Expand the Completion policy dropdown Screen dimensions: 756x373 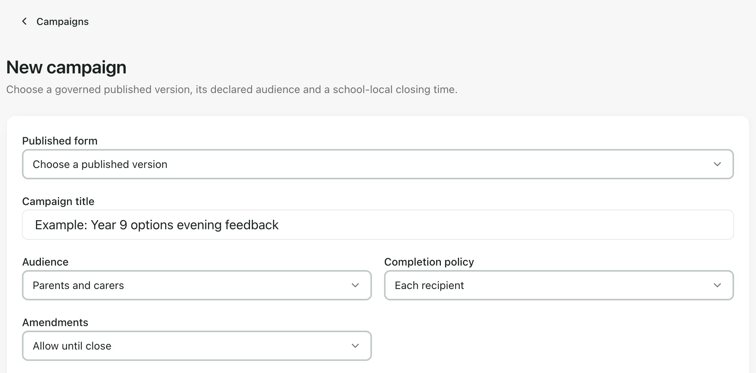pos(559,285)
